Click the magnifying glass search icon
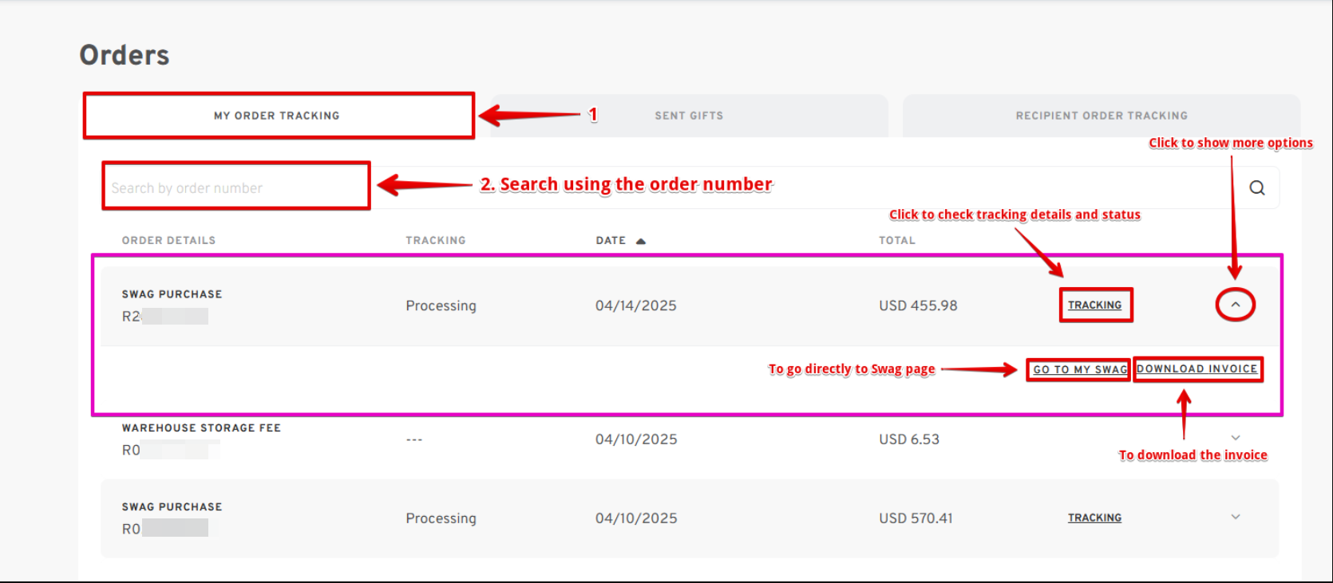1333x583 pixels. click(1256, 188)
